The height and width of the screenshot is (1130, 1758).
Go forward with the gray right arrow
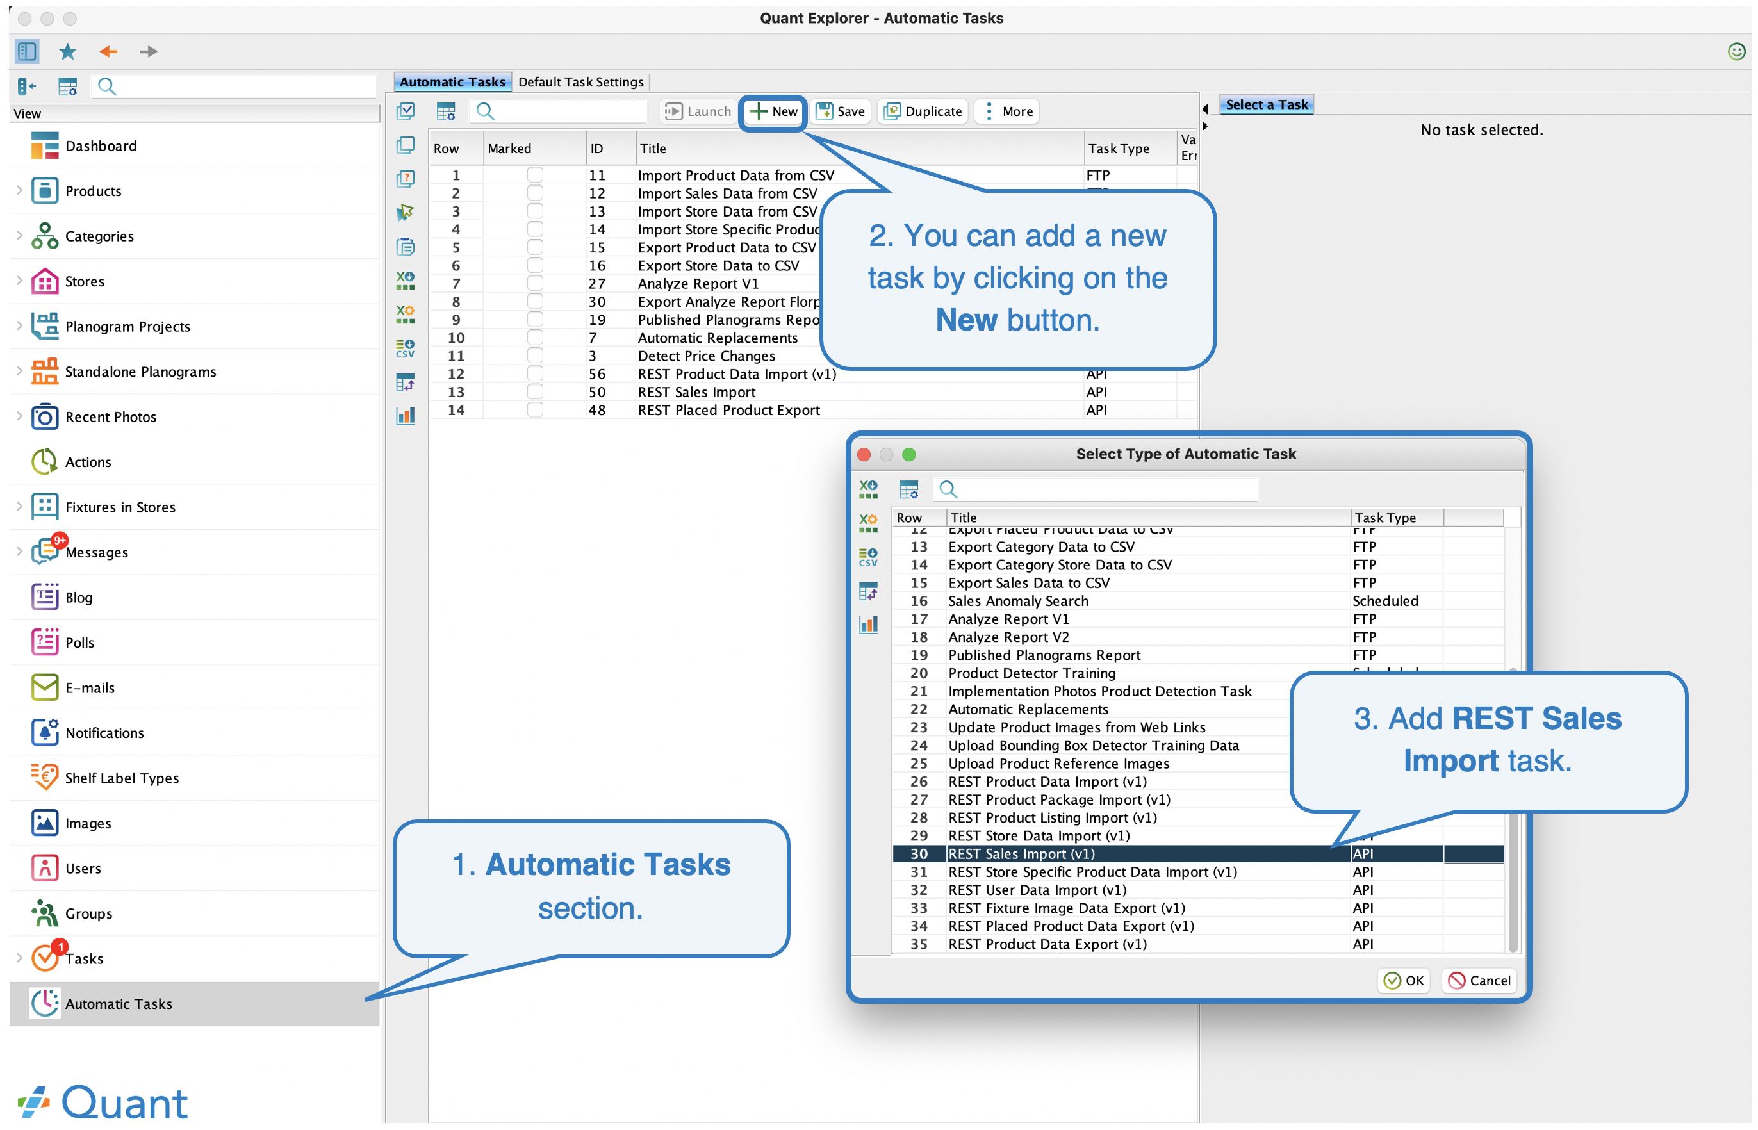[148, 51]
